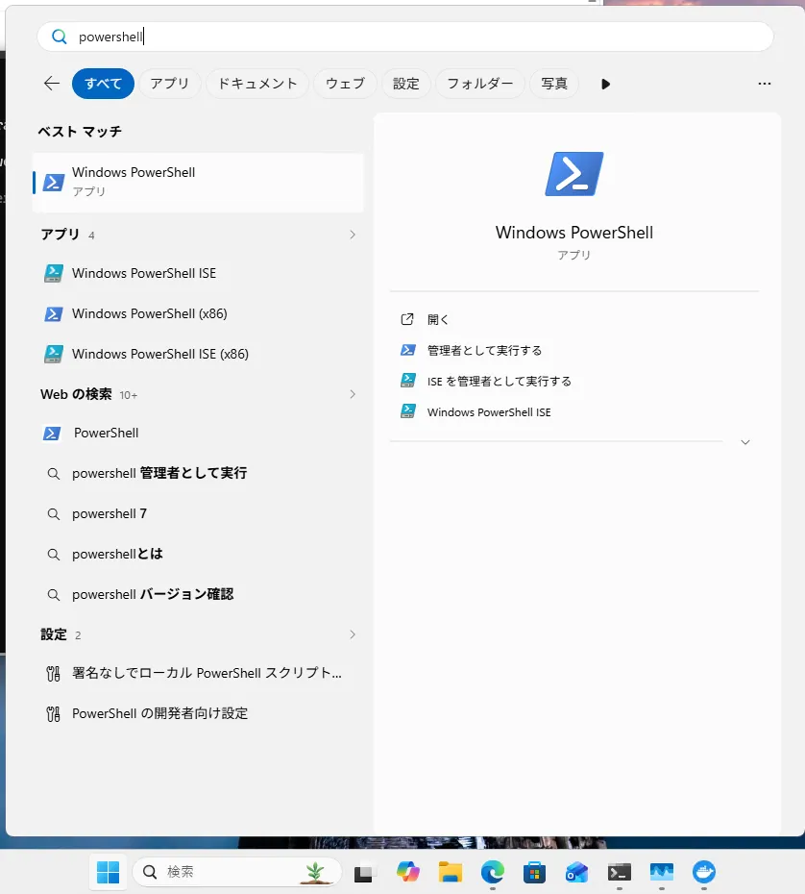The width and height of the screenshot is (805, 894).
Task: Click icon beside ISE を管理者として実行する
Action: 408,381
